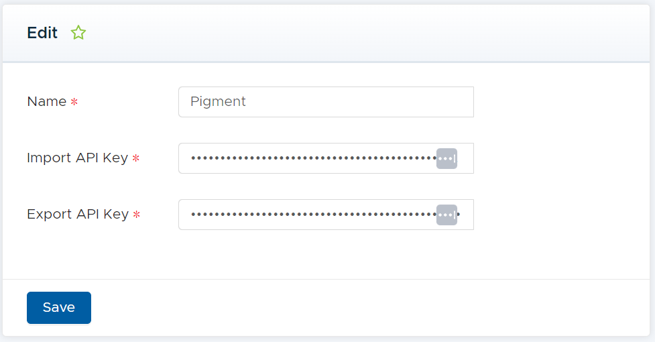The image size is (655, 342).
Task: Click the Name field label
Action: pyautogui.click(x=46, y=101)
